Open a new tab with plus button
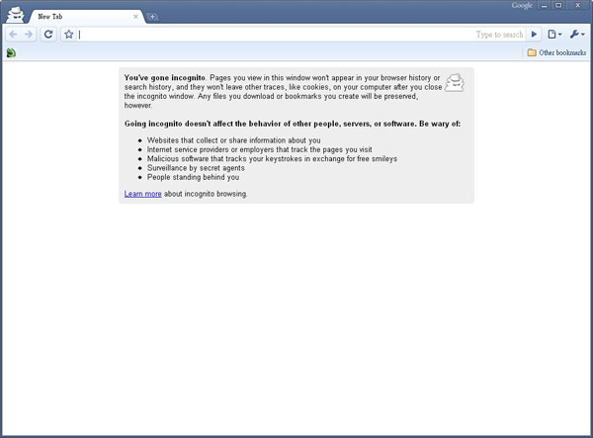Screen dimensions: 593x438 tap(154, 17)
